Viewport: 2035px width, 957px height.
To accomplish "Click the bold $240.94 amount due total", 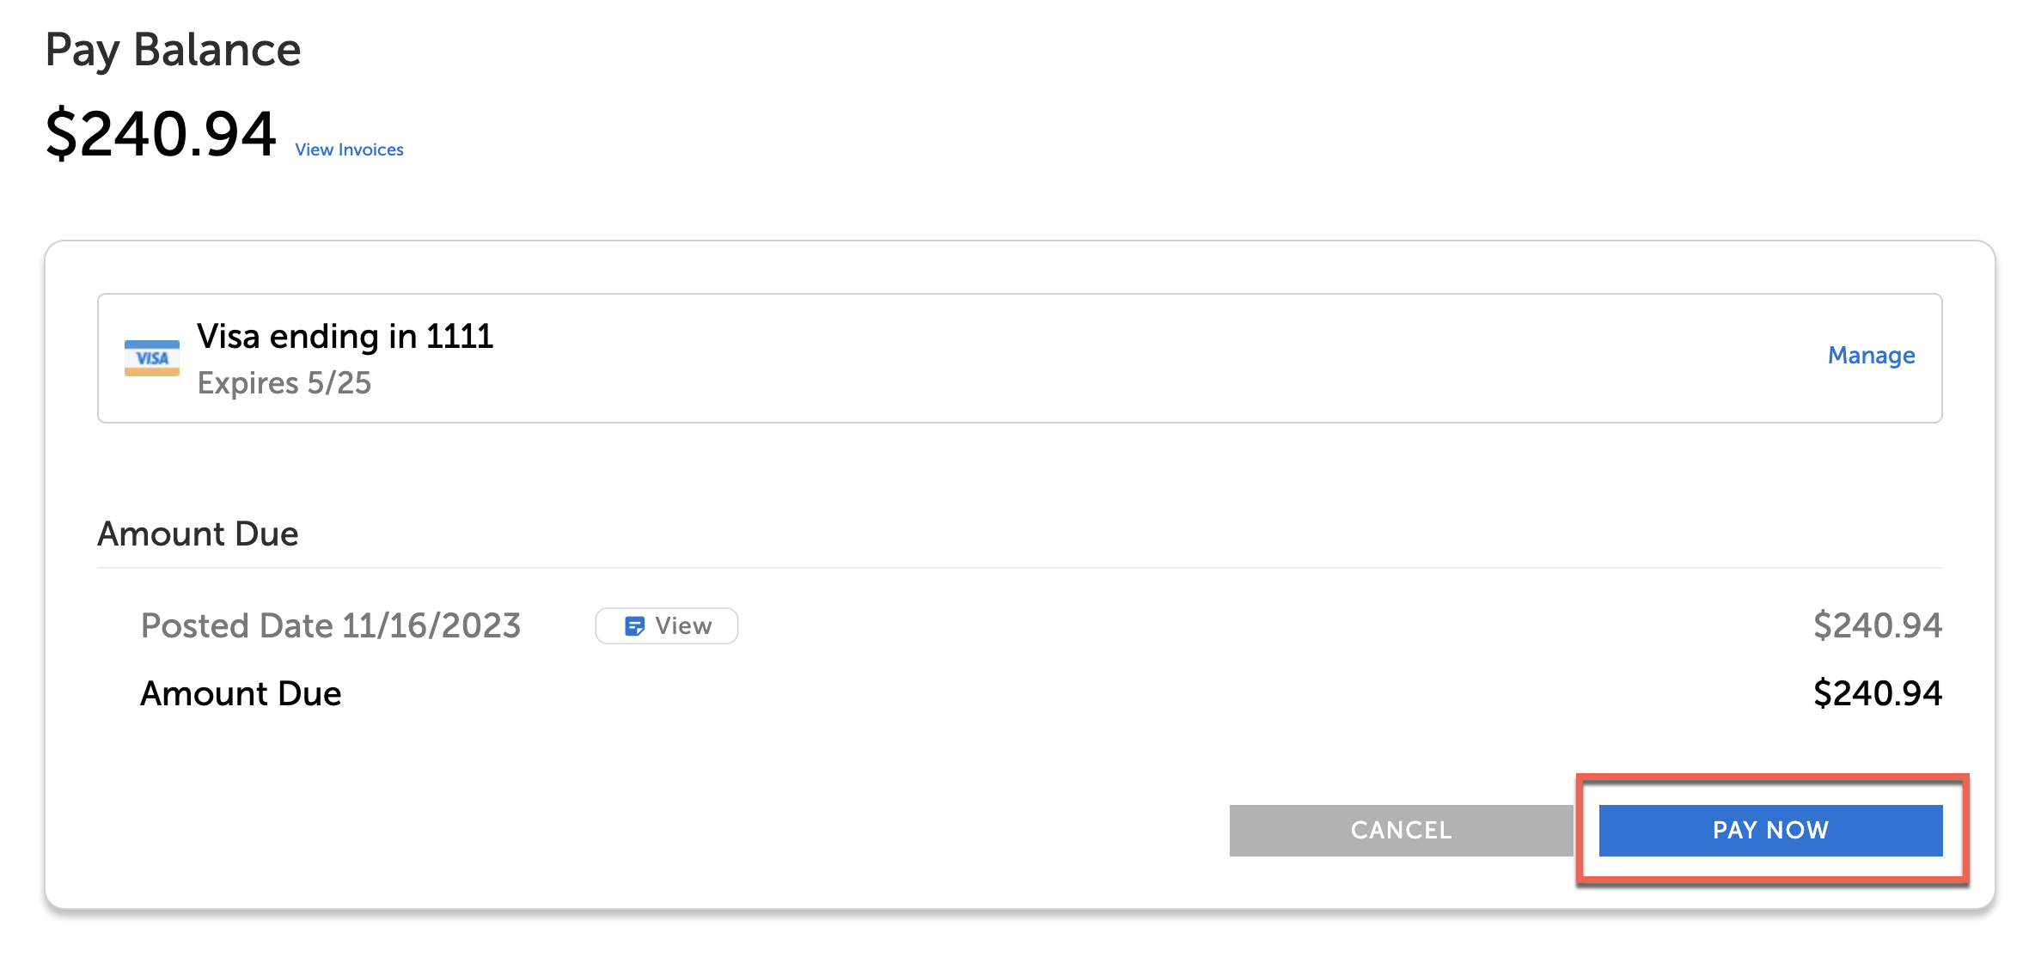I will tap(1877, 694).
